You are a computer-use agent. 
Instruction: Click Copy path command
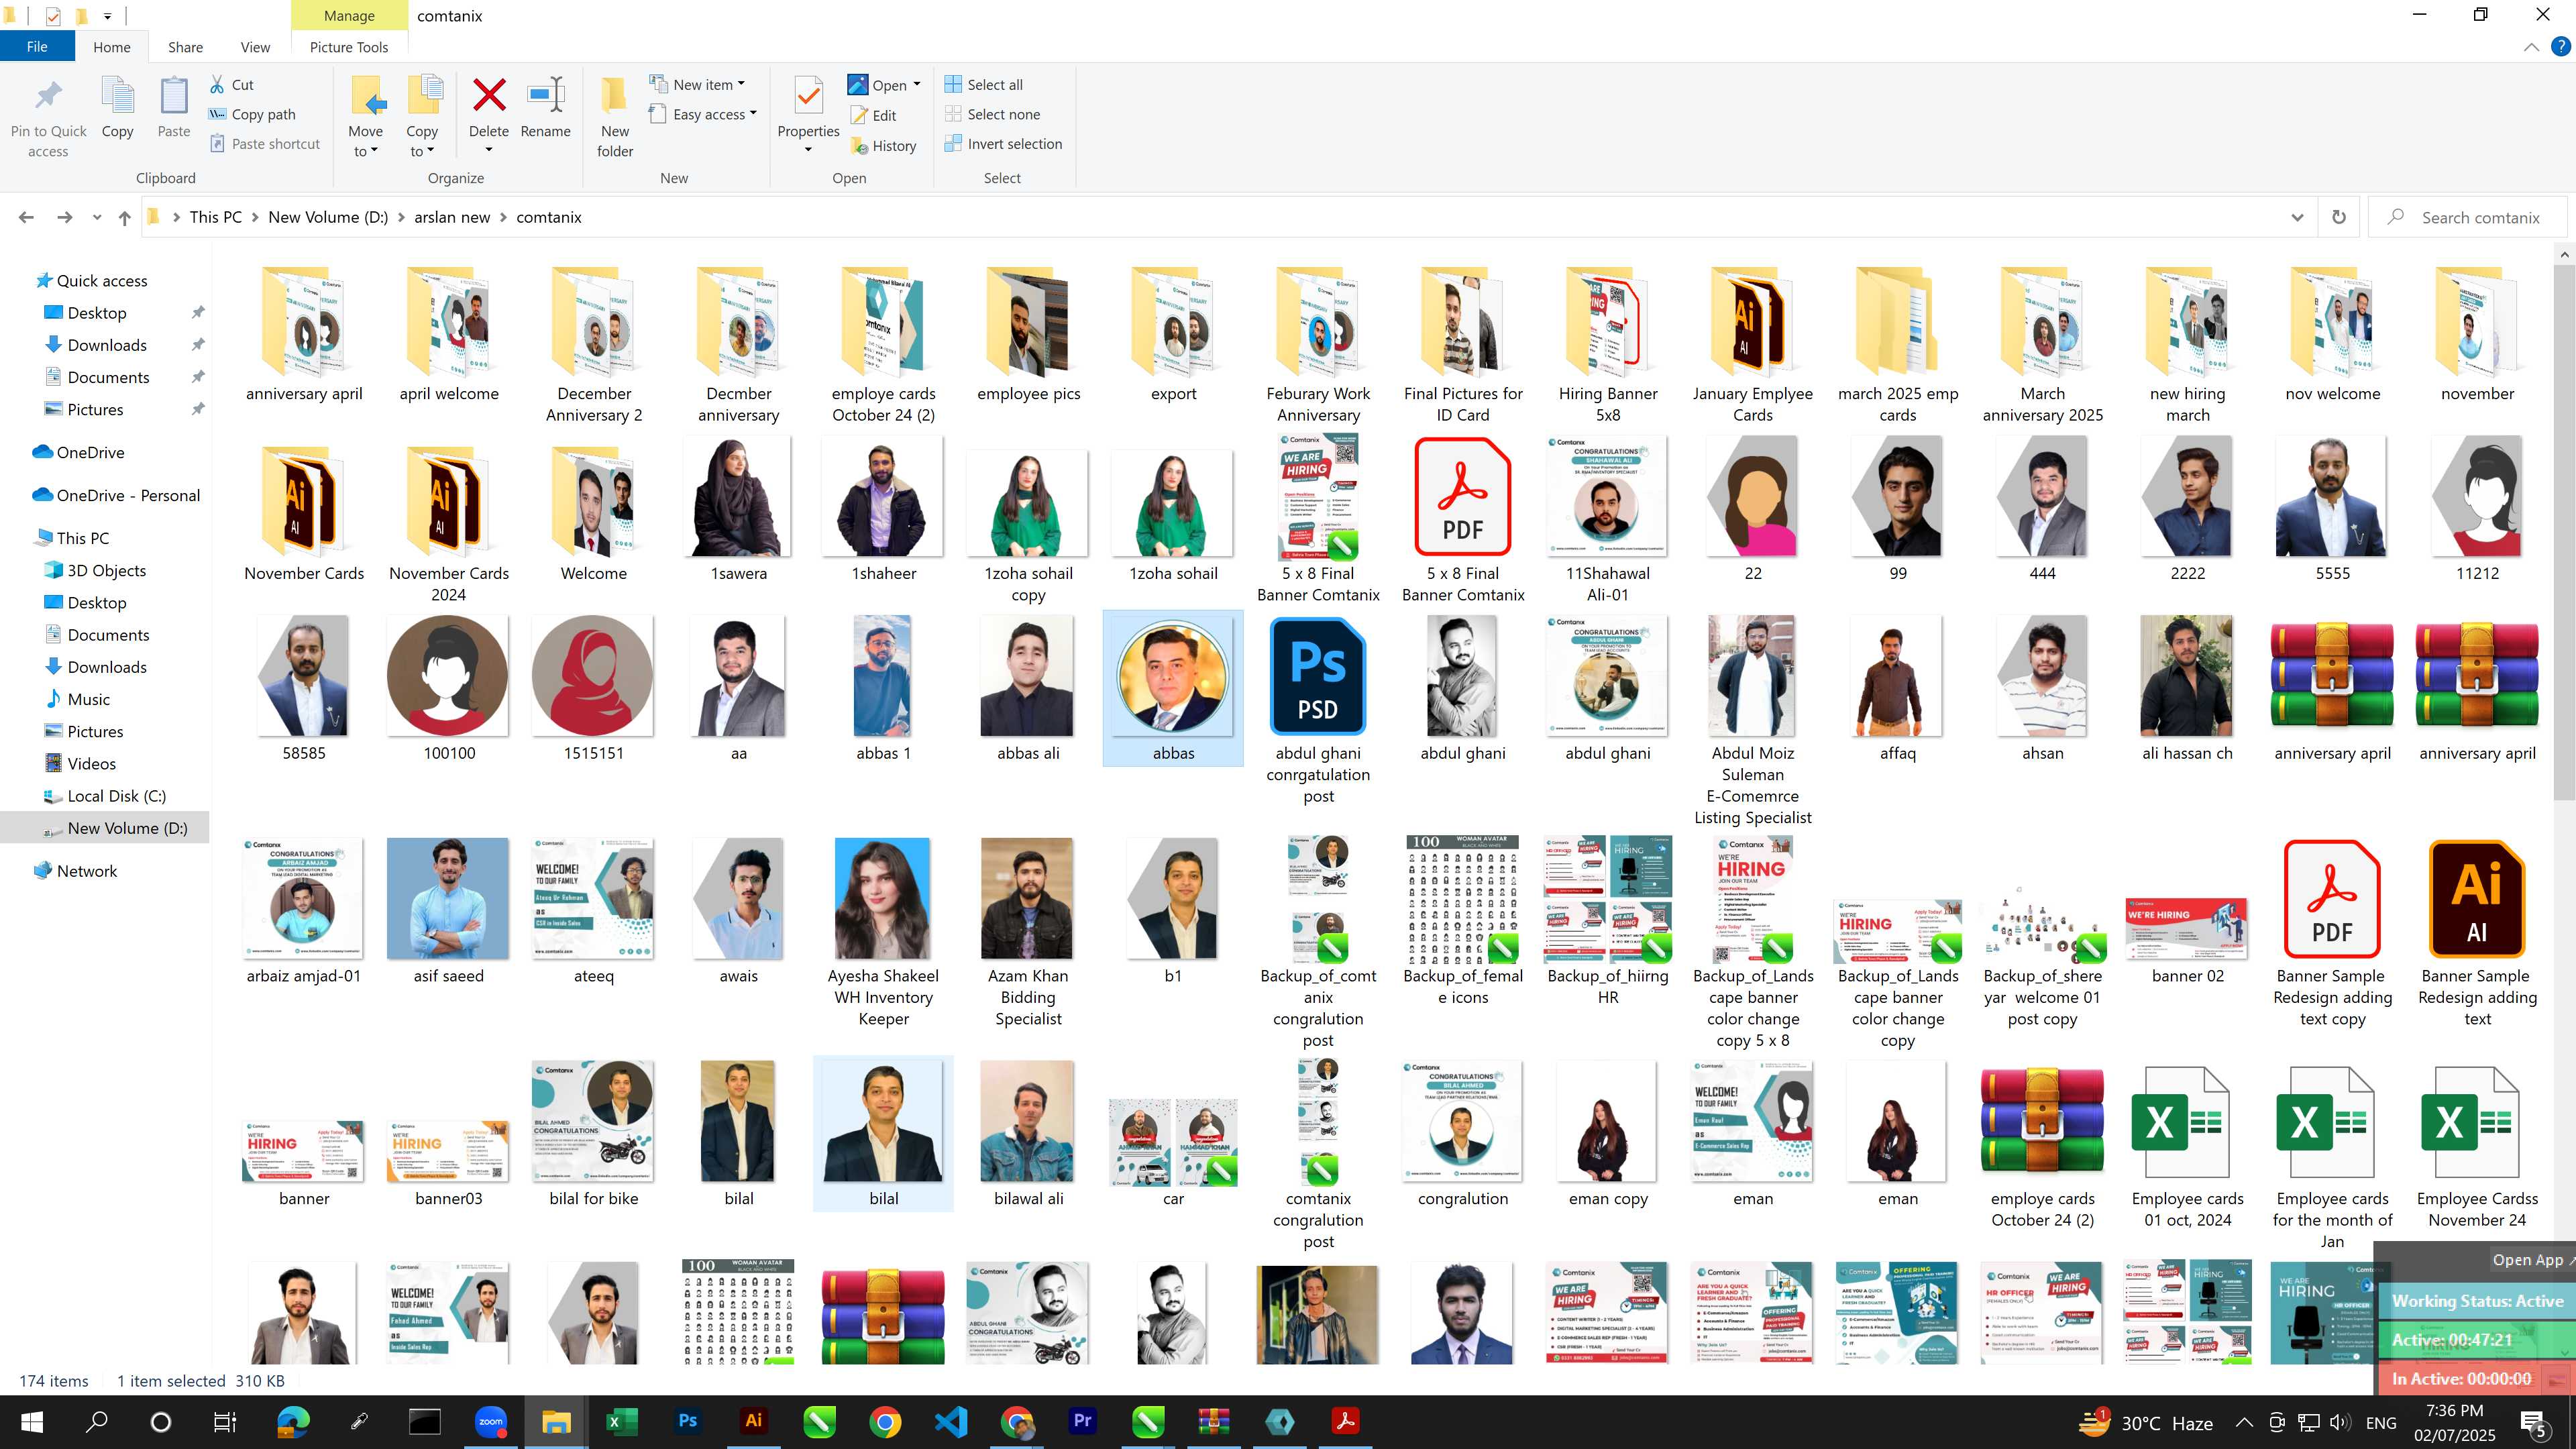pyautogui.click(x=252, y=114)
